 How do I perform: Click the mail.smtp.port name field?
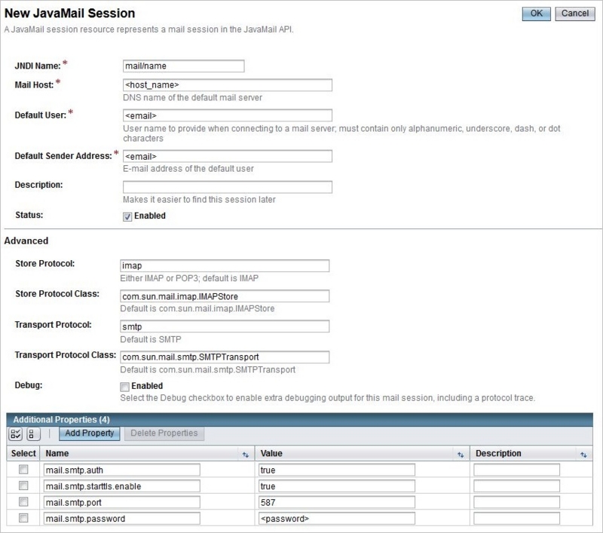click(122, 502)
